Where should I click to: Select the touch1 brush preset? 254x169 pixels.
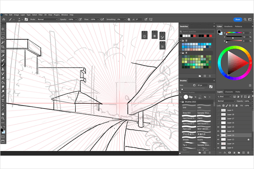click(x=204, y=139)
